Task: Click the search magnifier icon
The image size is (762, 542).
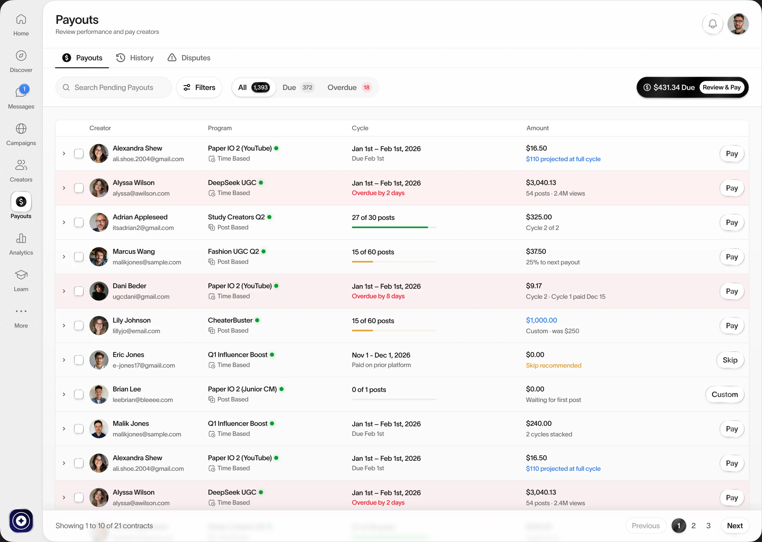Action: coord(66,87)
